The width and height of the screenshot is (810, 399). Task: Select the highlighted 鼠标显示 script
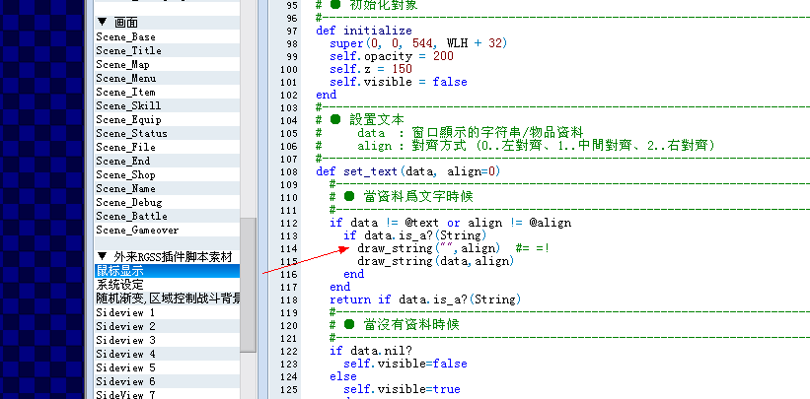[x=168, y=271]
